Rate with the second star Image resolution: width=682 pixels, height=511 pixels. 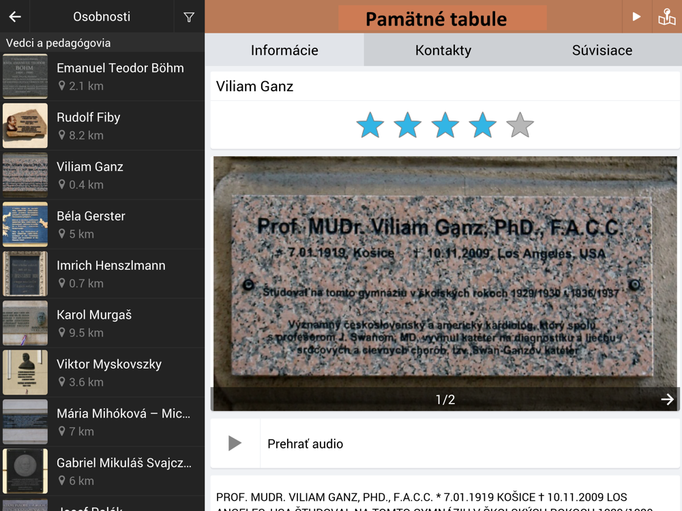click(408, 125)
